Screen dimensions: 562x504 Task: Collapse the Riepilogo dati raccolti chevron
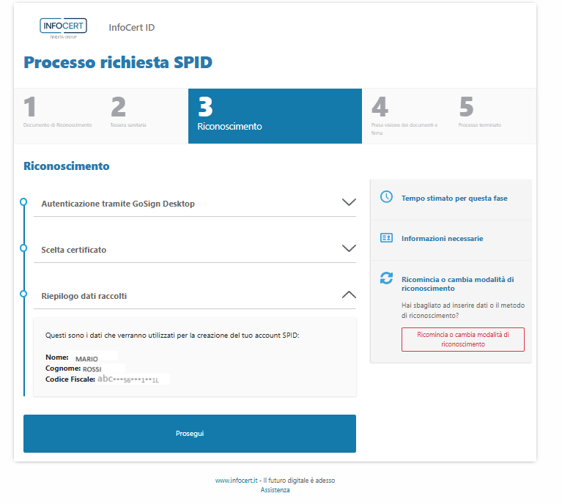(349, 295)
